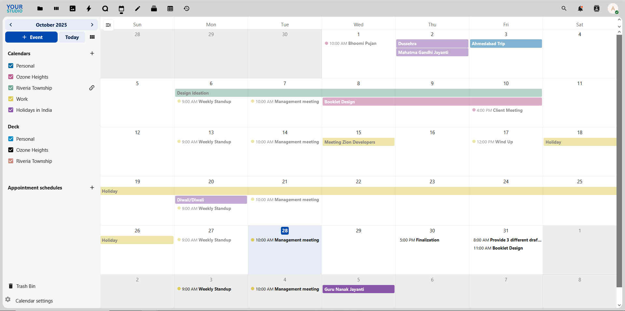Open the Design Ideation event bar
This screenshot has width=625, height=311.
click(x=358, y=93)
